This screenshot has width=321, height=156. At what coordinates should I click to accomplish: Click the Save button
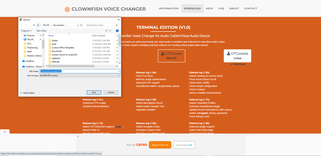pyautogui.click(x=94, y=92)
